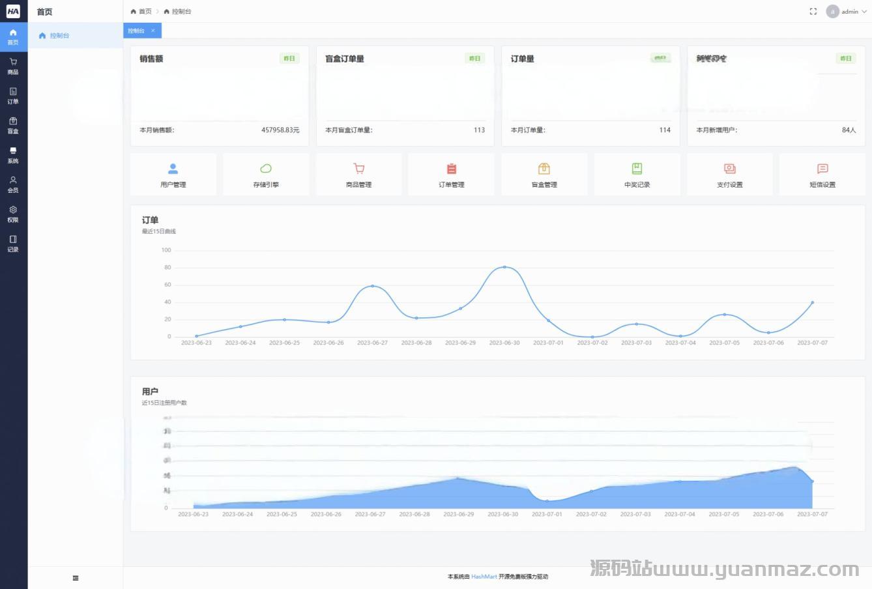Click the 2023-06-30 peak point on 订单 chart
Image resolution: width=872 pixels, height=589 pixels.
click(x=504, y=267)
